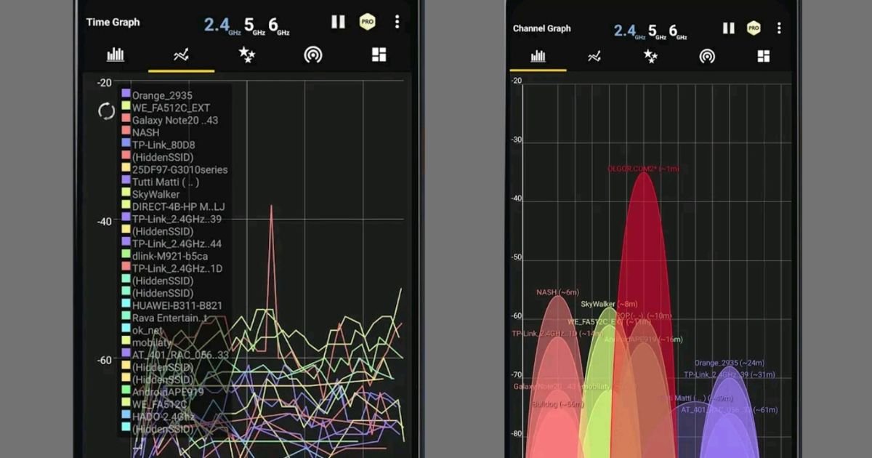Click the color swatch beside Orange_2935 in legend
The width and height of the screenshot is (872, 458).
pyautogui.click(x=126, y=94)
